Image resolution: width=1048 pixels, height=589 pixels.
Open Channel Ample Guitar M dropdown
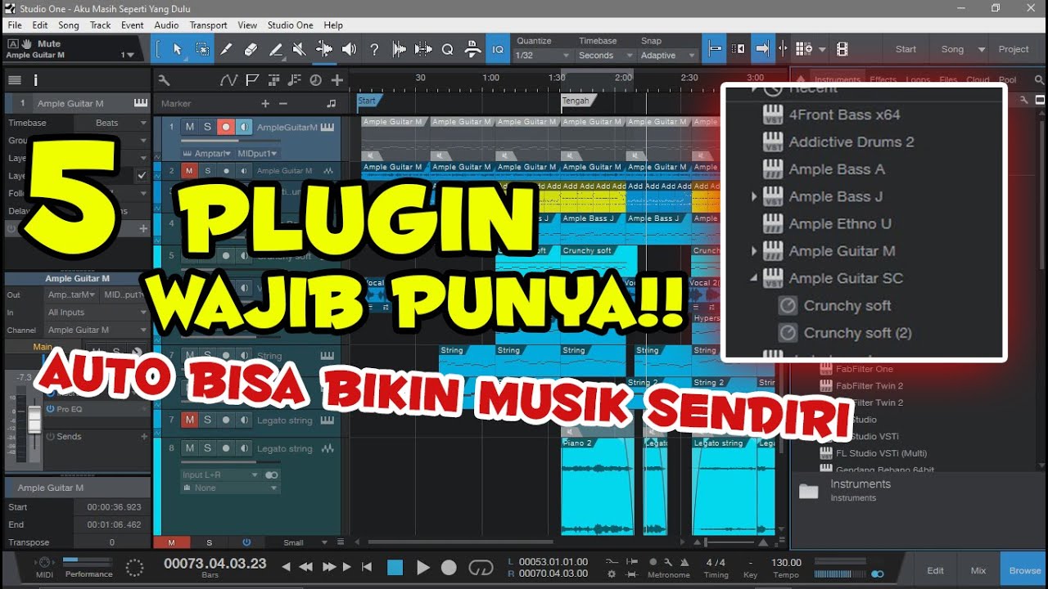97,330
